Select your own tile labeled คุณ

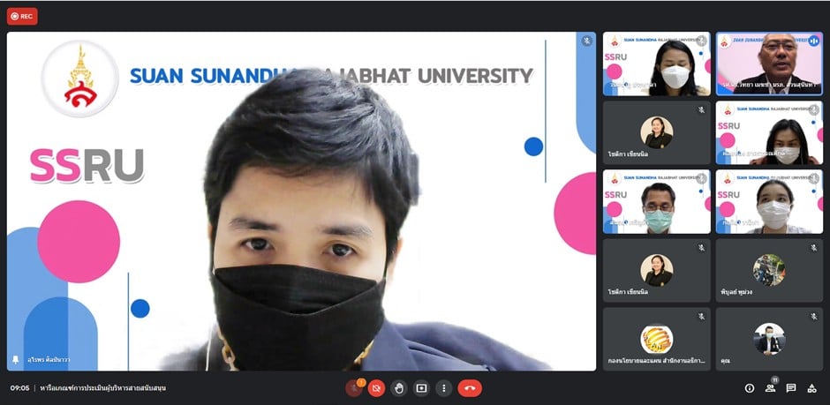coord(767,340)
